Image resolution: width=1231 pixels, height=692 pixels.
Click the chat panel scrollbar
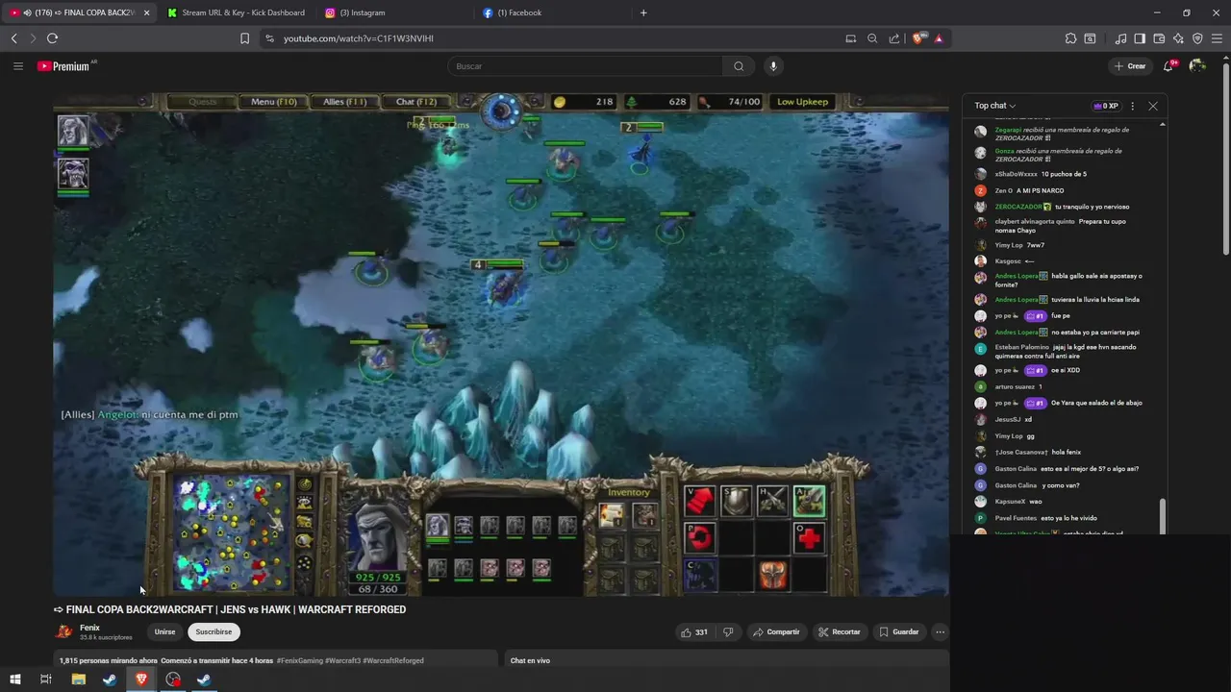pos(1163,516)
